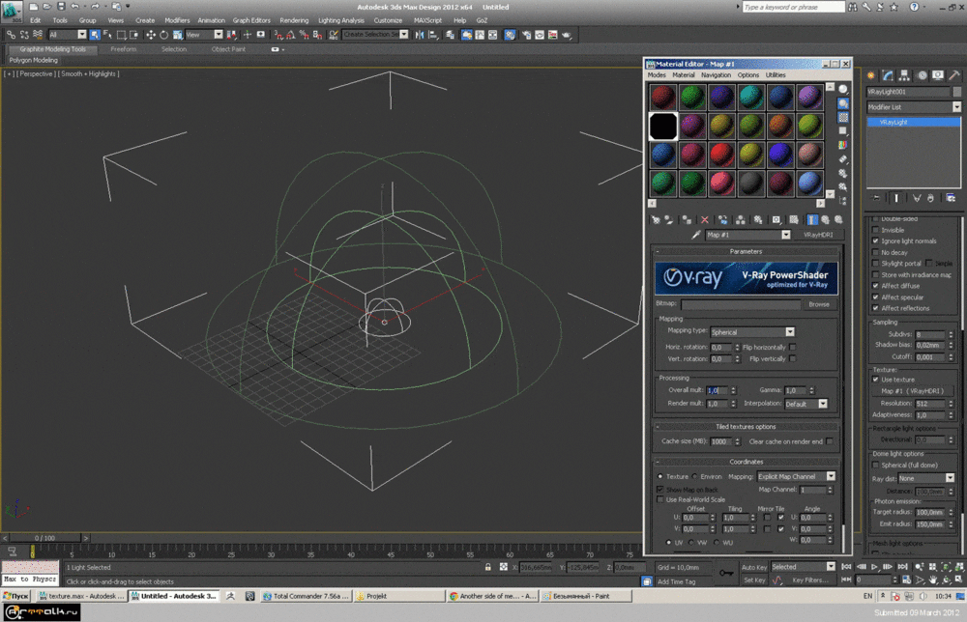Enable Spherical (full dome) checkbox

(875, 465)
